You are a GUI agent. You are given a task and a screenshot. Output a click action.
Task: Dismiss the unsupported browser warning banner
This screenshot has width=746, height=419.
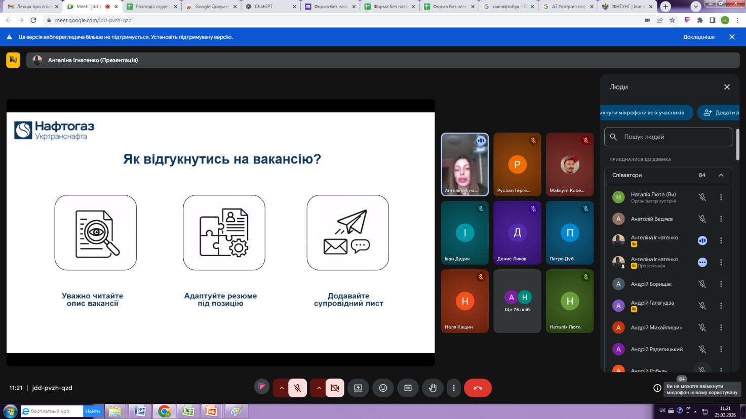tap(732, 37)
